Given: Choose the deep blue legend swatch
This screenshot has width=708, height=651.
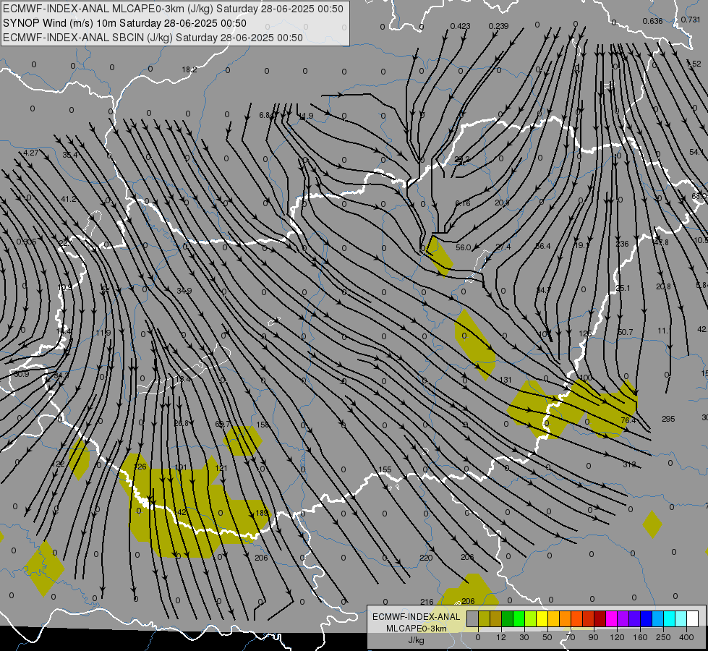Looking at the screenshot, I should [x=646, y=618].
